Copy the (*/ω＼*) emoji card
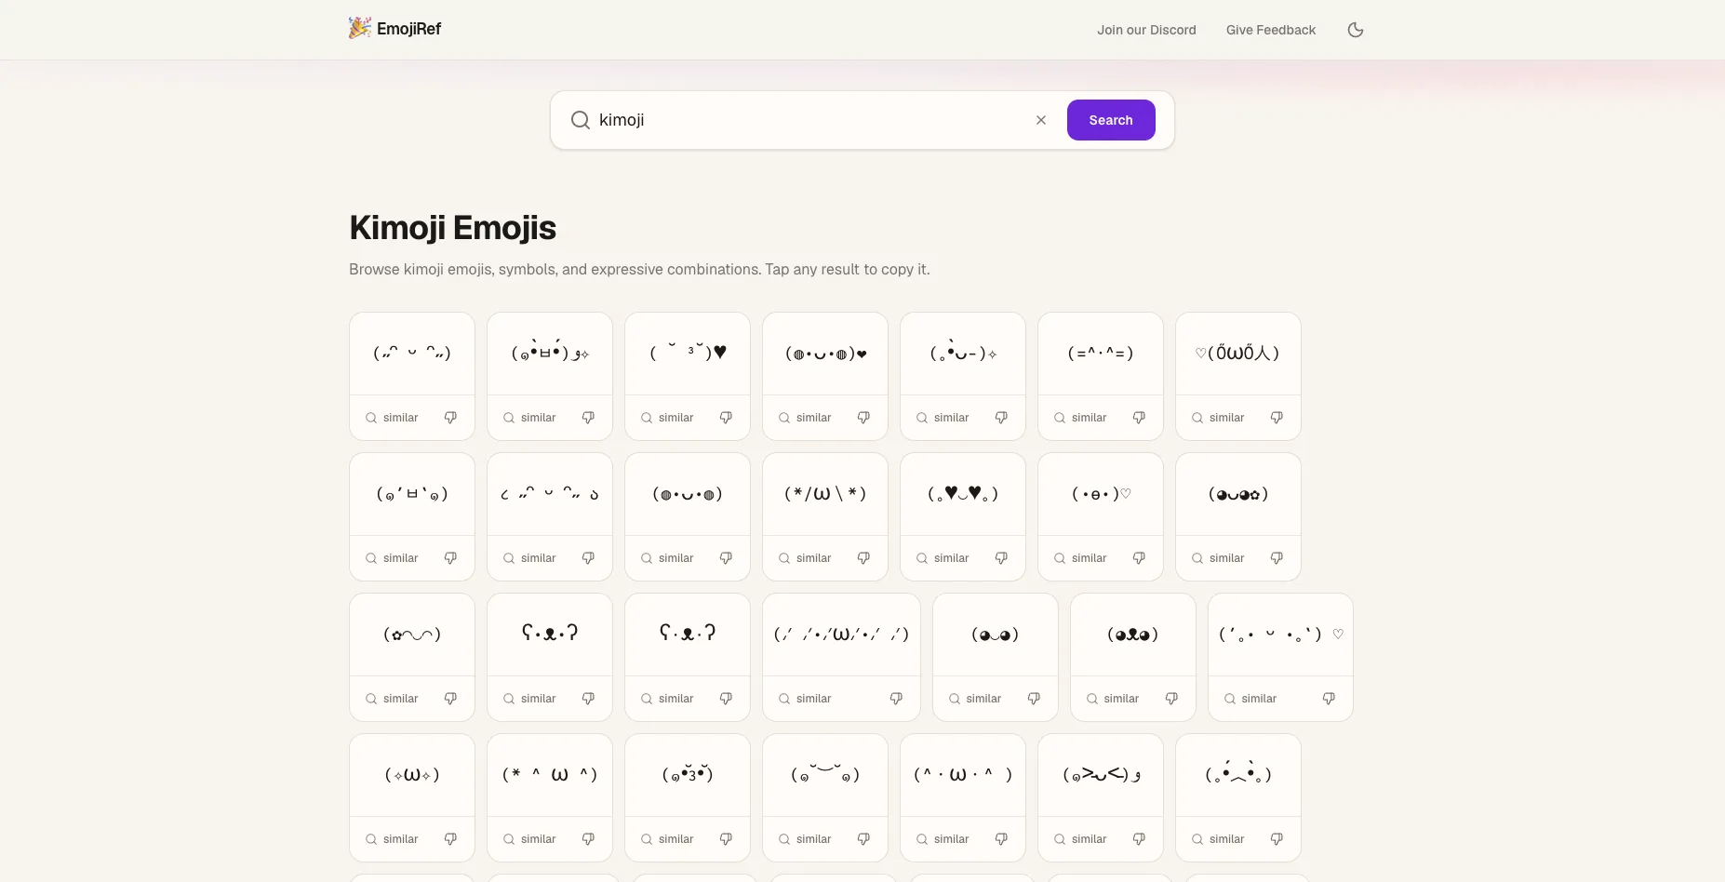The width and height of the screenshot is (1725, 882). (x=825, y=494)
